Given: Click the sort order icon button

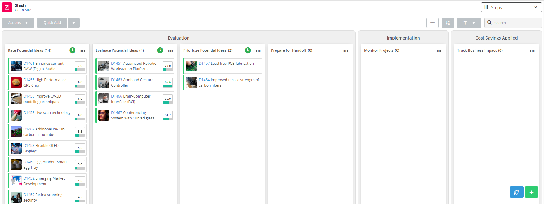Looking at the screenshot, I should pos(448,23).
